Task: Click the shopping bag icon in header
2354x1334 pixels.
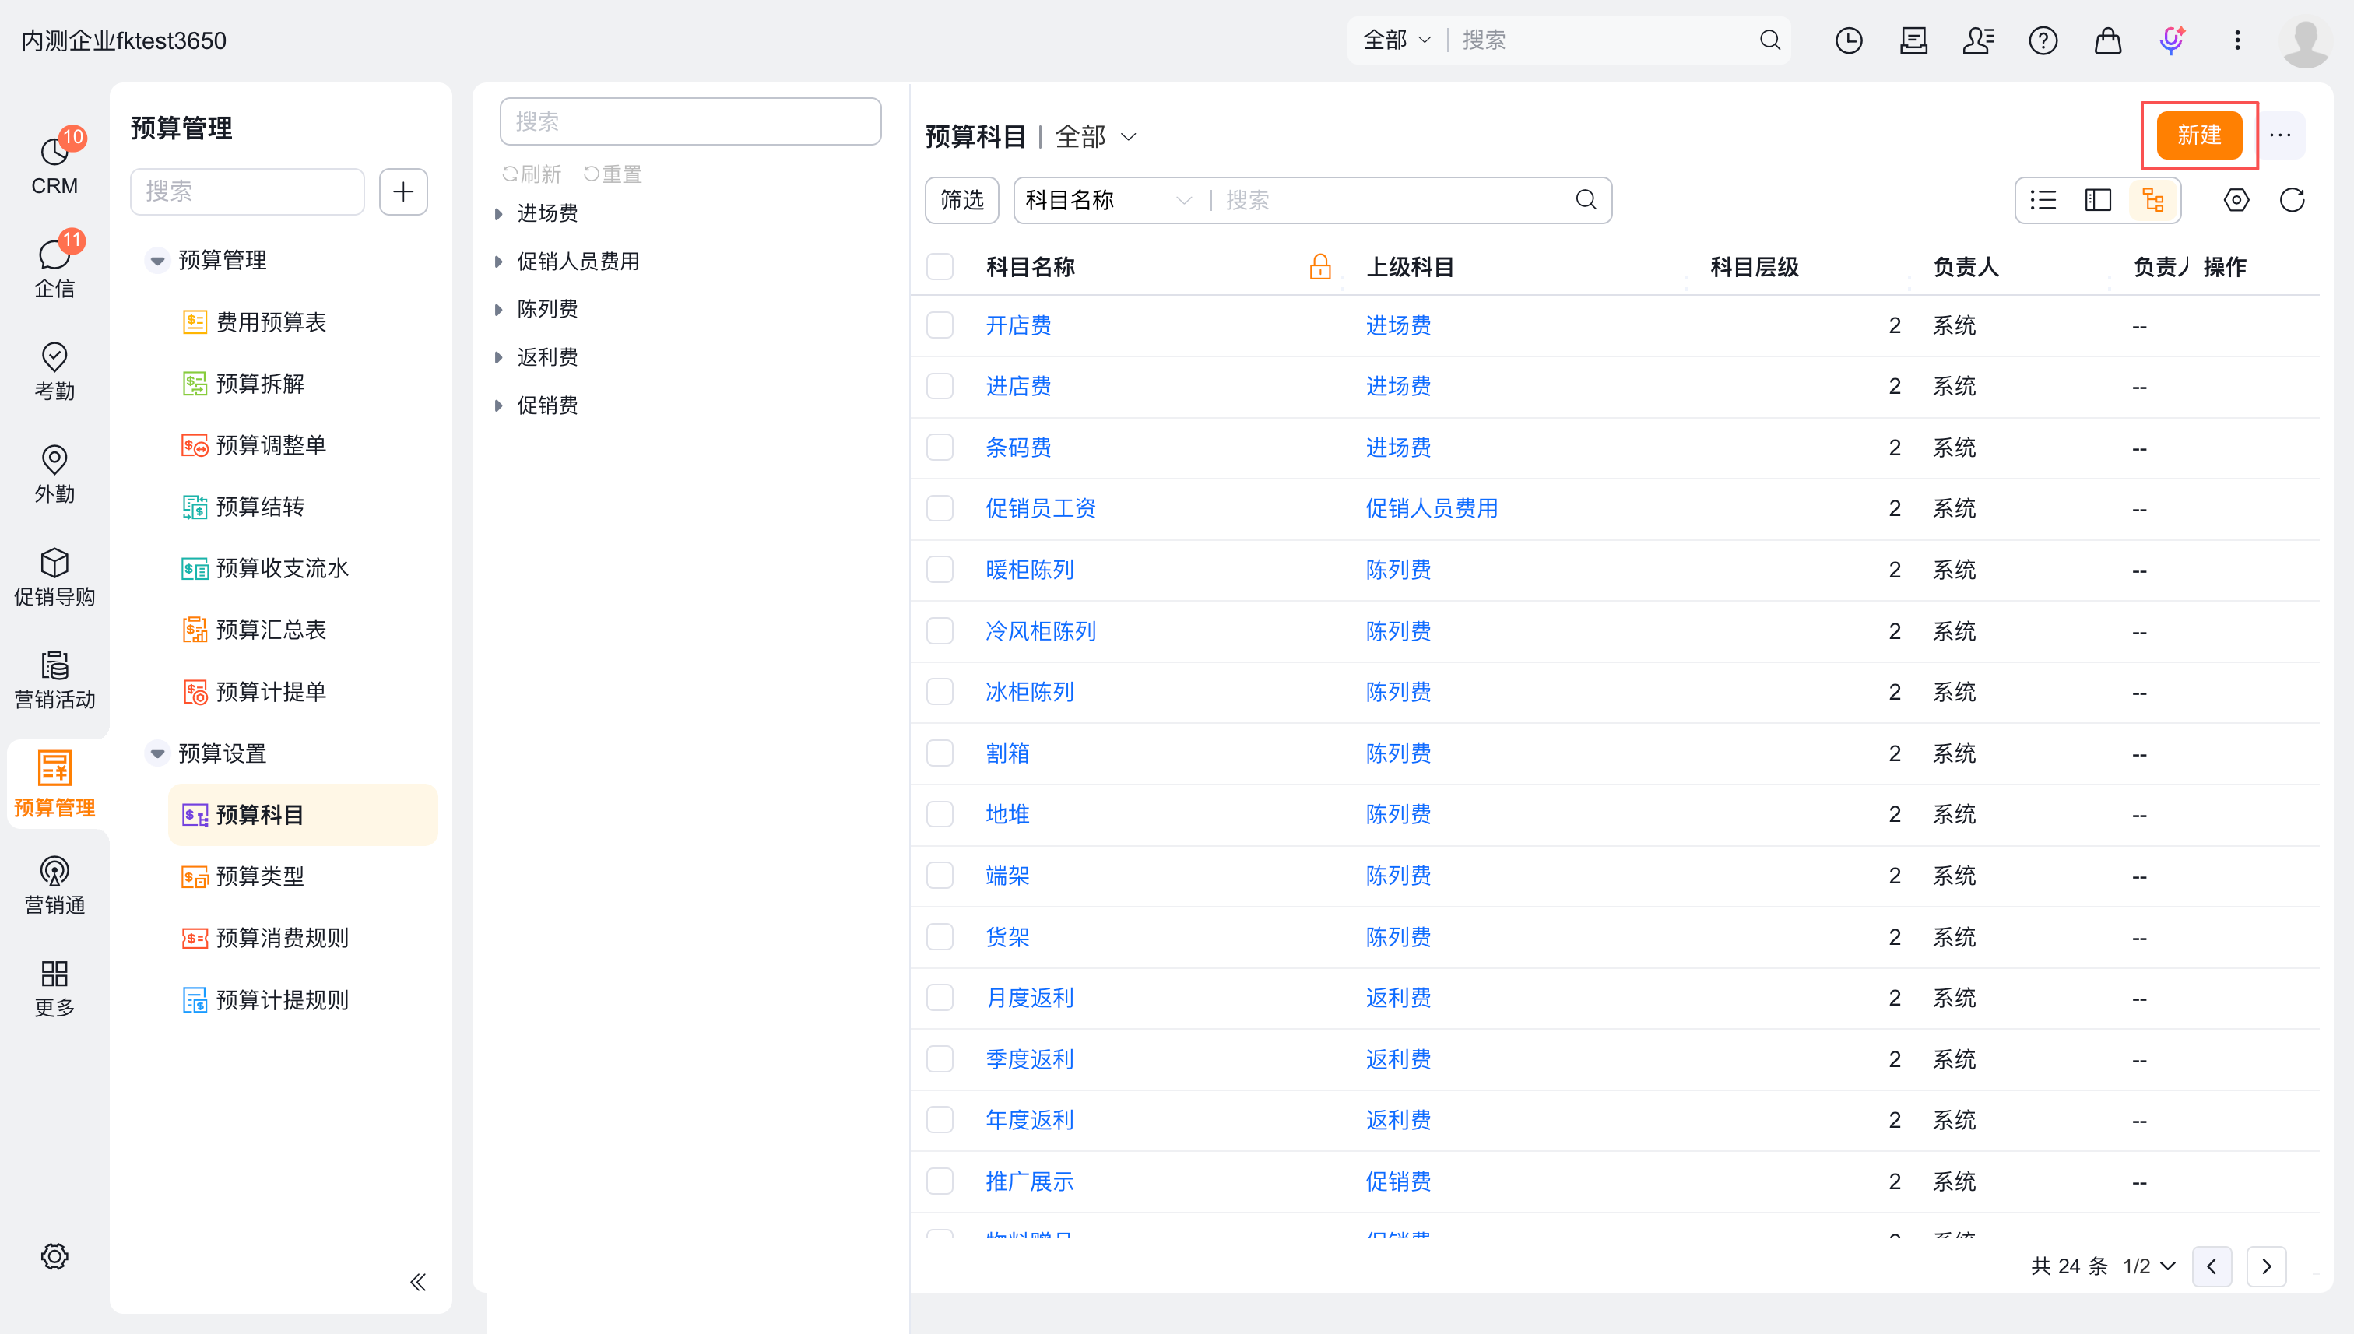Action: click(2107, 40)
